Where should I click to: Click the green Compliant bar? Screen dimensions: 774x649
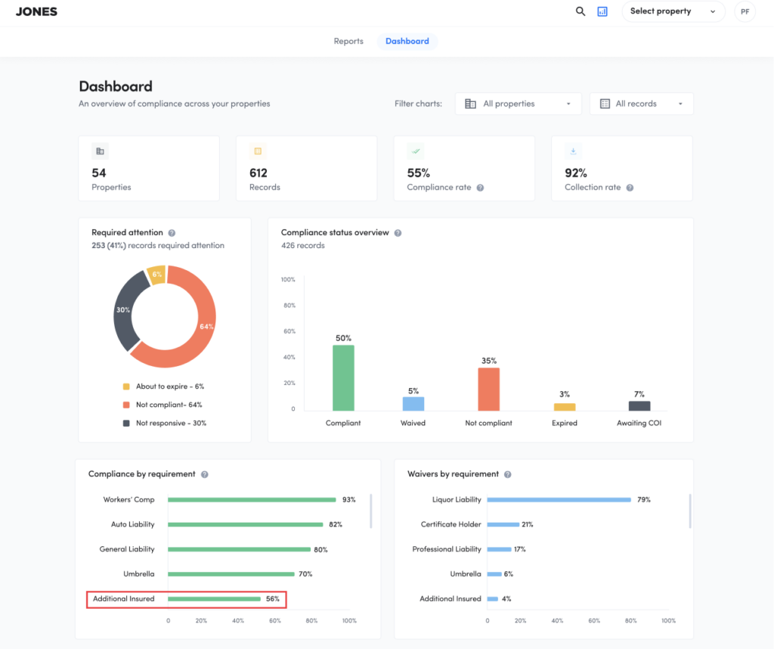[x=343, y=378]
